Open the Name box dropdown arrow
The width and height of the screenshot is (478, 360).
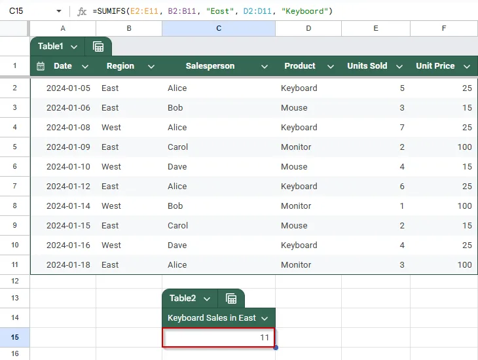click(59, 11)
